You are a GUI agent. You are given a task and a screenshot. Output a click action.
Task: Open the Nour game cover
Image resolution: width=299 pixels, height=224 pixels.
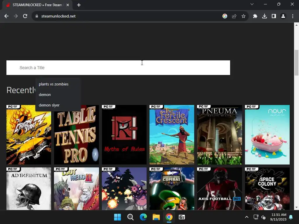coord(267,135)
